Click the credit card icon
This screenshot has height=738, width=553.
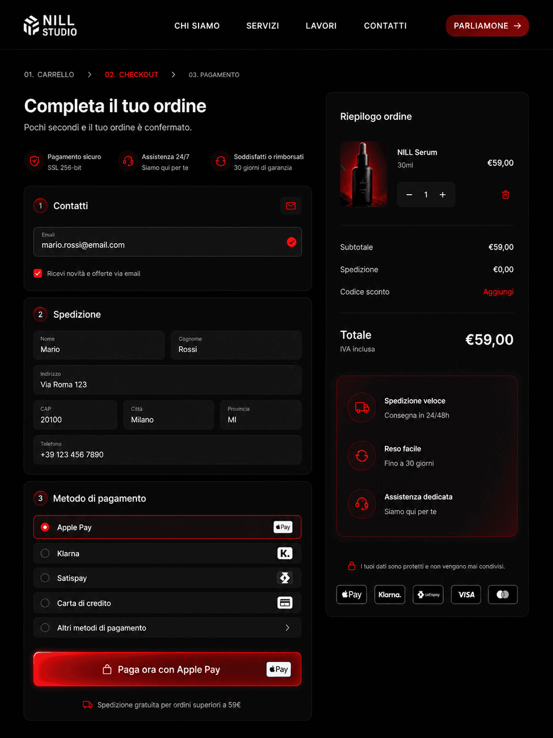(x=285, y=603)
